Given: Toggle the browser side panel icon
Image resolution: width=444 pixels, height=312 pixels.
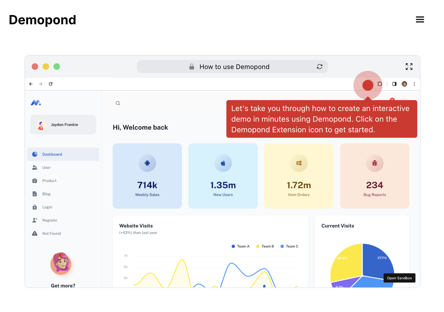Looking at the screenshot, I should pyautogui.click(x=394, y=84).
